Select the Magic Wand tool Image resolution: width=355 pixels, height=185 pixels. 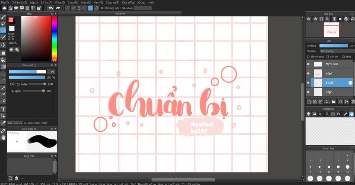click(x=3, y=88)
